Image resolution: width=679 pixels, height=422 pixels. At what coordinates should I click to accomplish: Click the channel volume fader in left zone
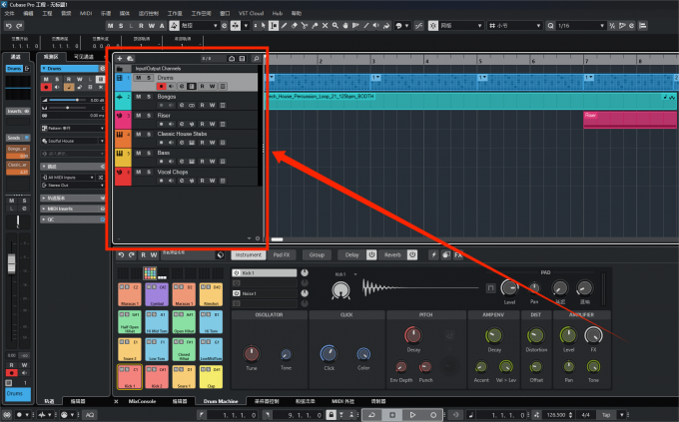pyautogui.click(x=12, y=263)
